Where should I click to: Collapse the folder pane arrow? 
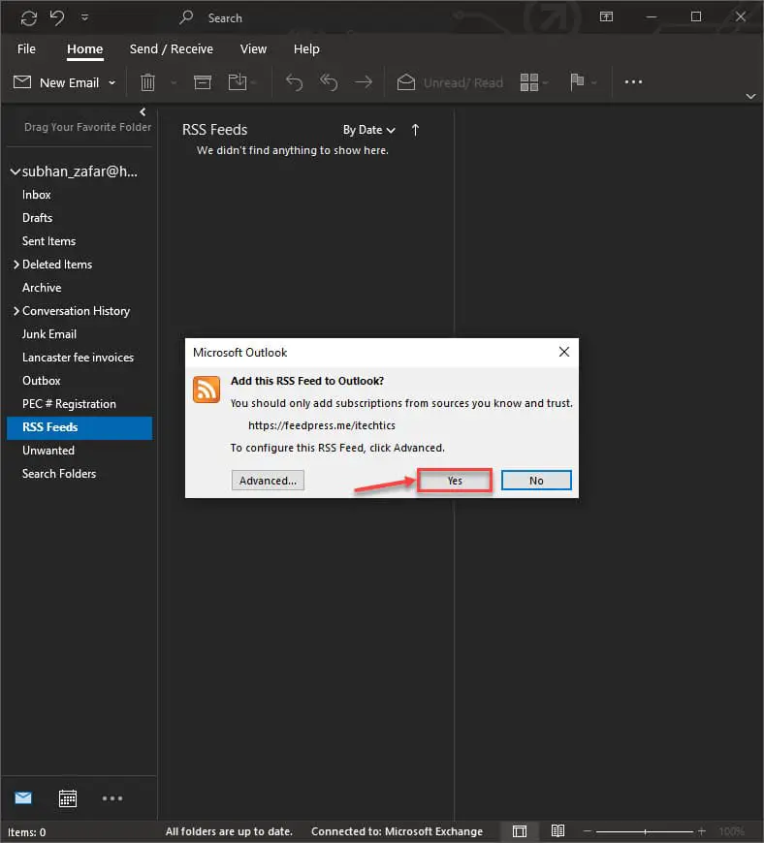143,111
